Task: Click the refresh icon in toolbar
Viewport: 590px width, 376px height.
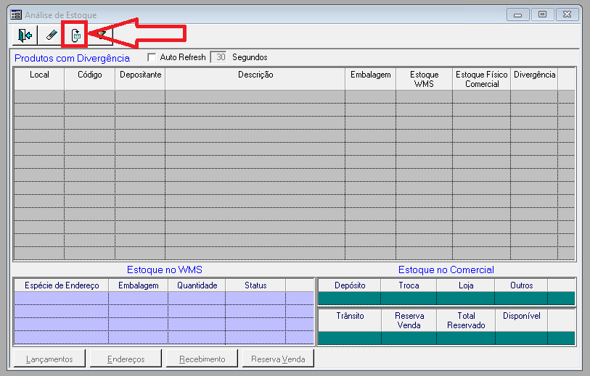Action: 75,35
